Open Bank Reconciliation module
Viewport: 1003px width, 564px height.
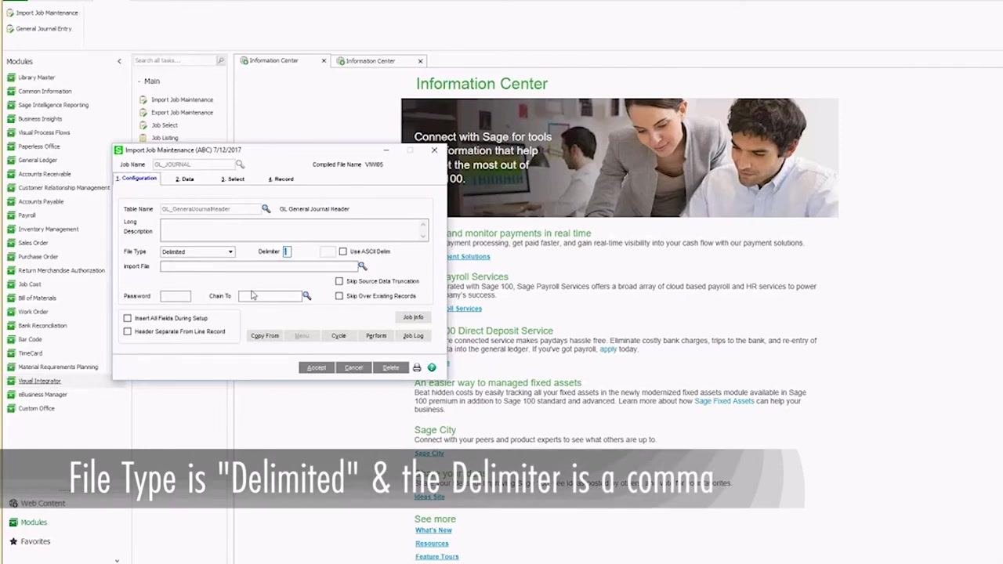coord(42,326)
